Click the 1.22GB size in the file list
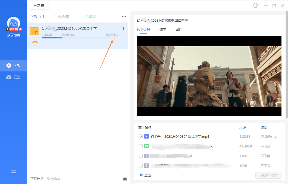This screenshot has width=288, height=184. coord(245,136)
